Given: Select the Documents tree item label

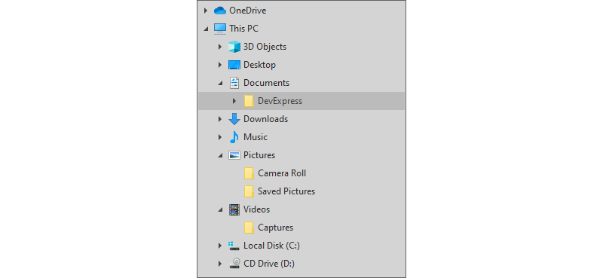Looking at the screenshot, I should tap(267, 83).
